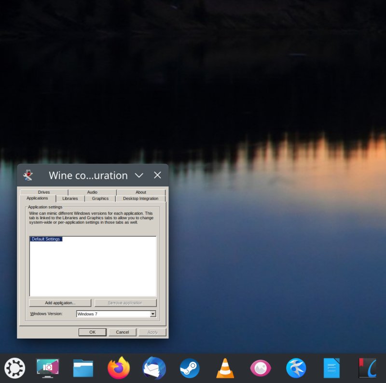This screenshot has height=383, width=386.
Task: Select Default Settings in the application list
Action: click(46, 239)
